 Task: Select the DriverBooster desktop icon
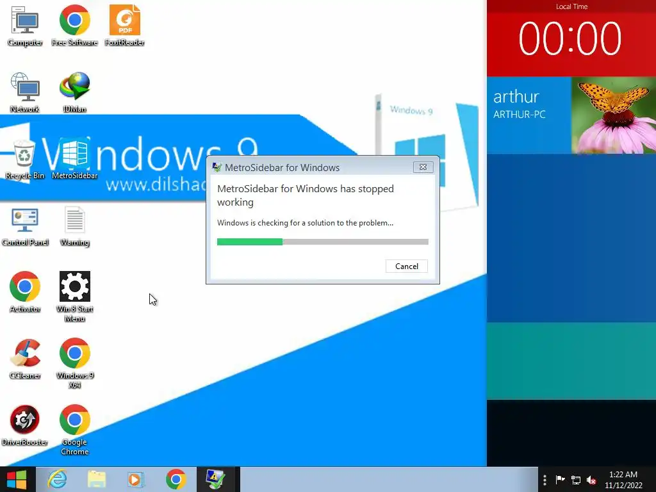pyautogui.click(x=25, y=425)
